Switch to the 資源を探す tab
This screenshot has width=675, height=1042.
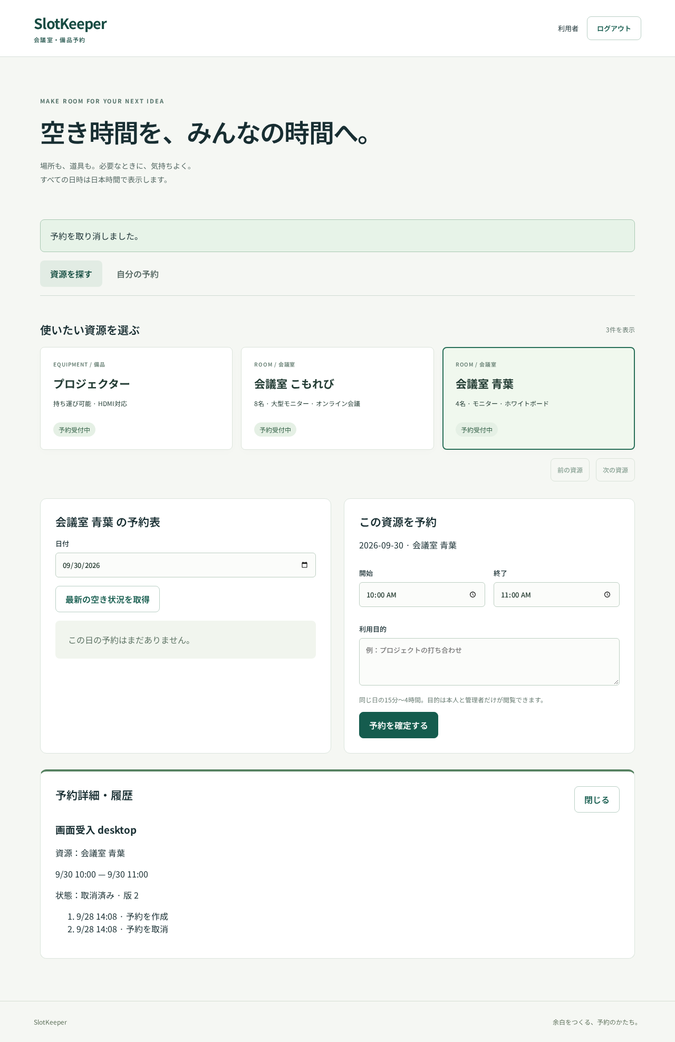pos(71,274)
